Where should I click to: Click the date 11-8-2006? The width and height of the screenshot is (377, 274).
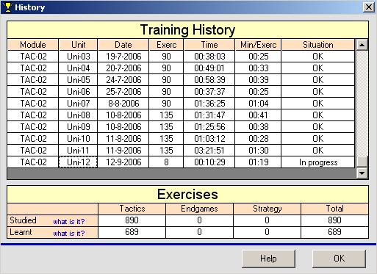123,139
